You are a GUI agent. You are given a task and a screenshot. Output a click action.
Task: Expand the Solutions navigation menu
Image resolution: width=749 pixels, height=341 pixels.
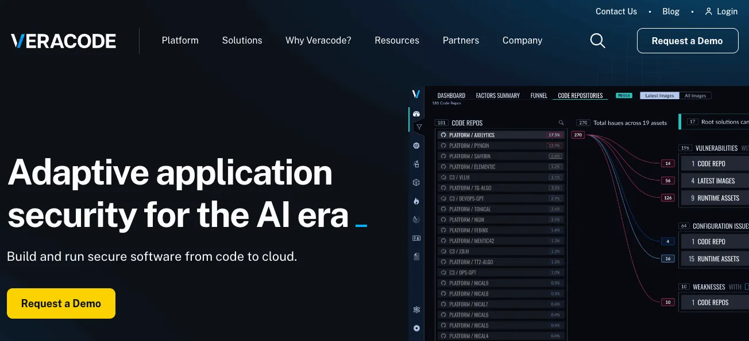(x=242, y=41)
